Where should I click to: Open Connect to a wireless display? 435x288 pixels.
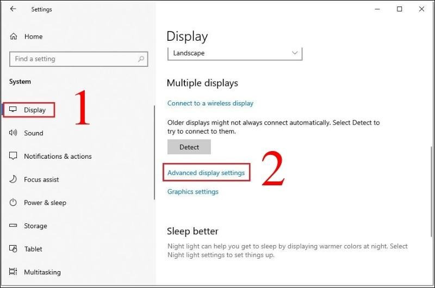[x=210, y=103]
